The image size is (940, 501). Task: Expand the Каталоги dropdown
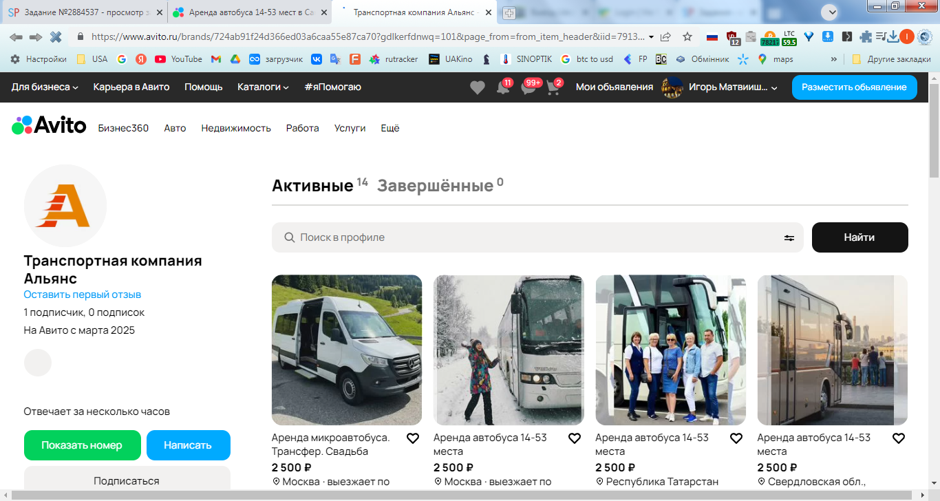(263, 87)
